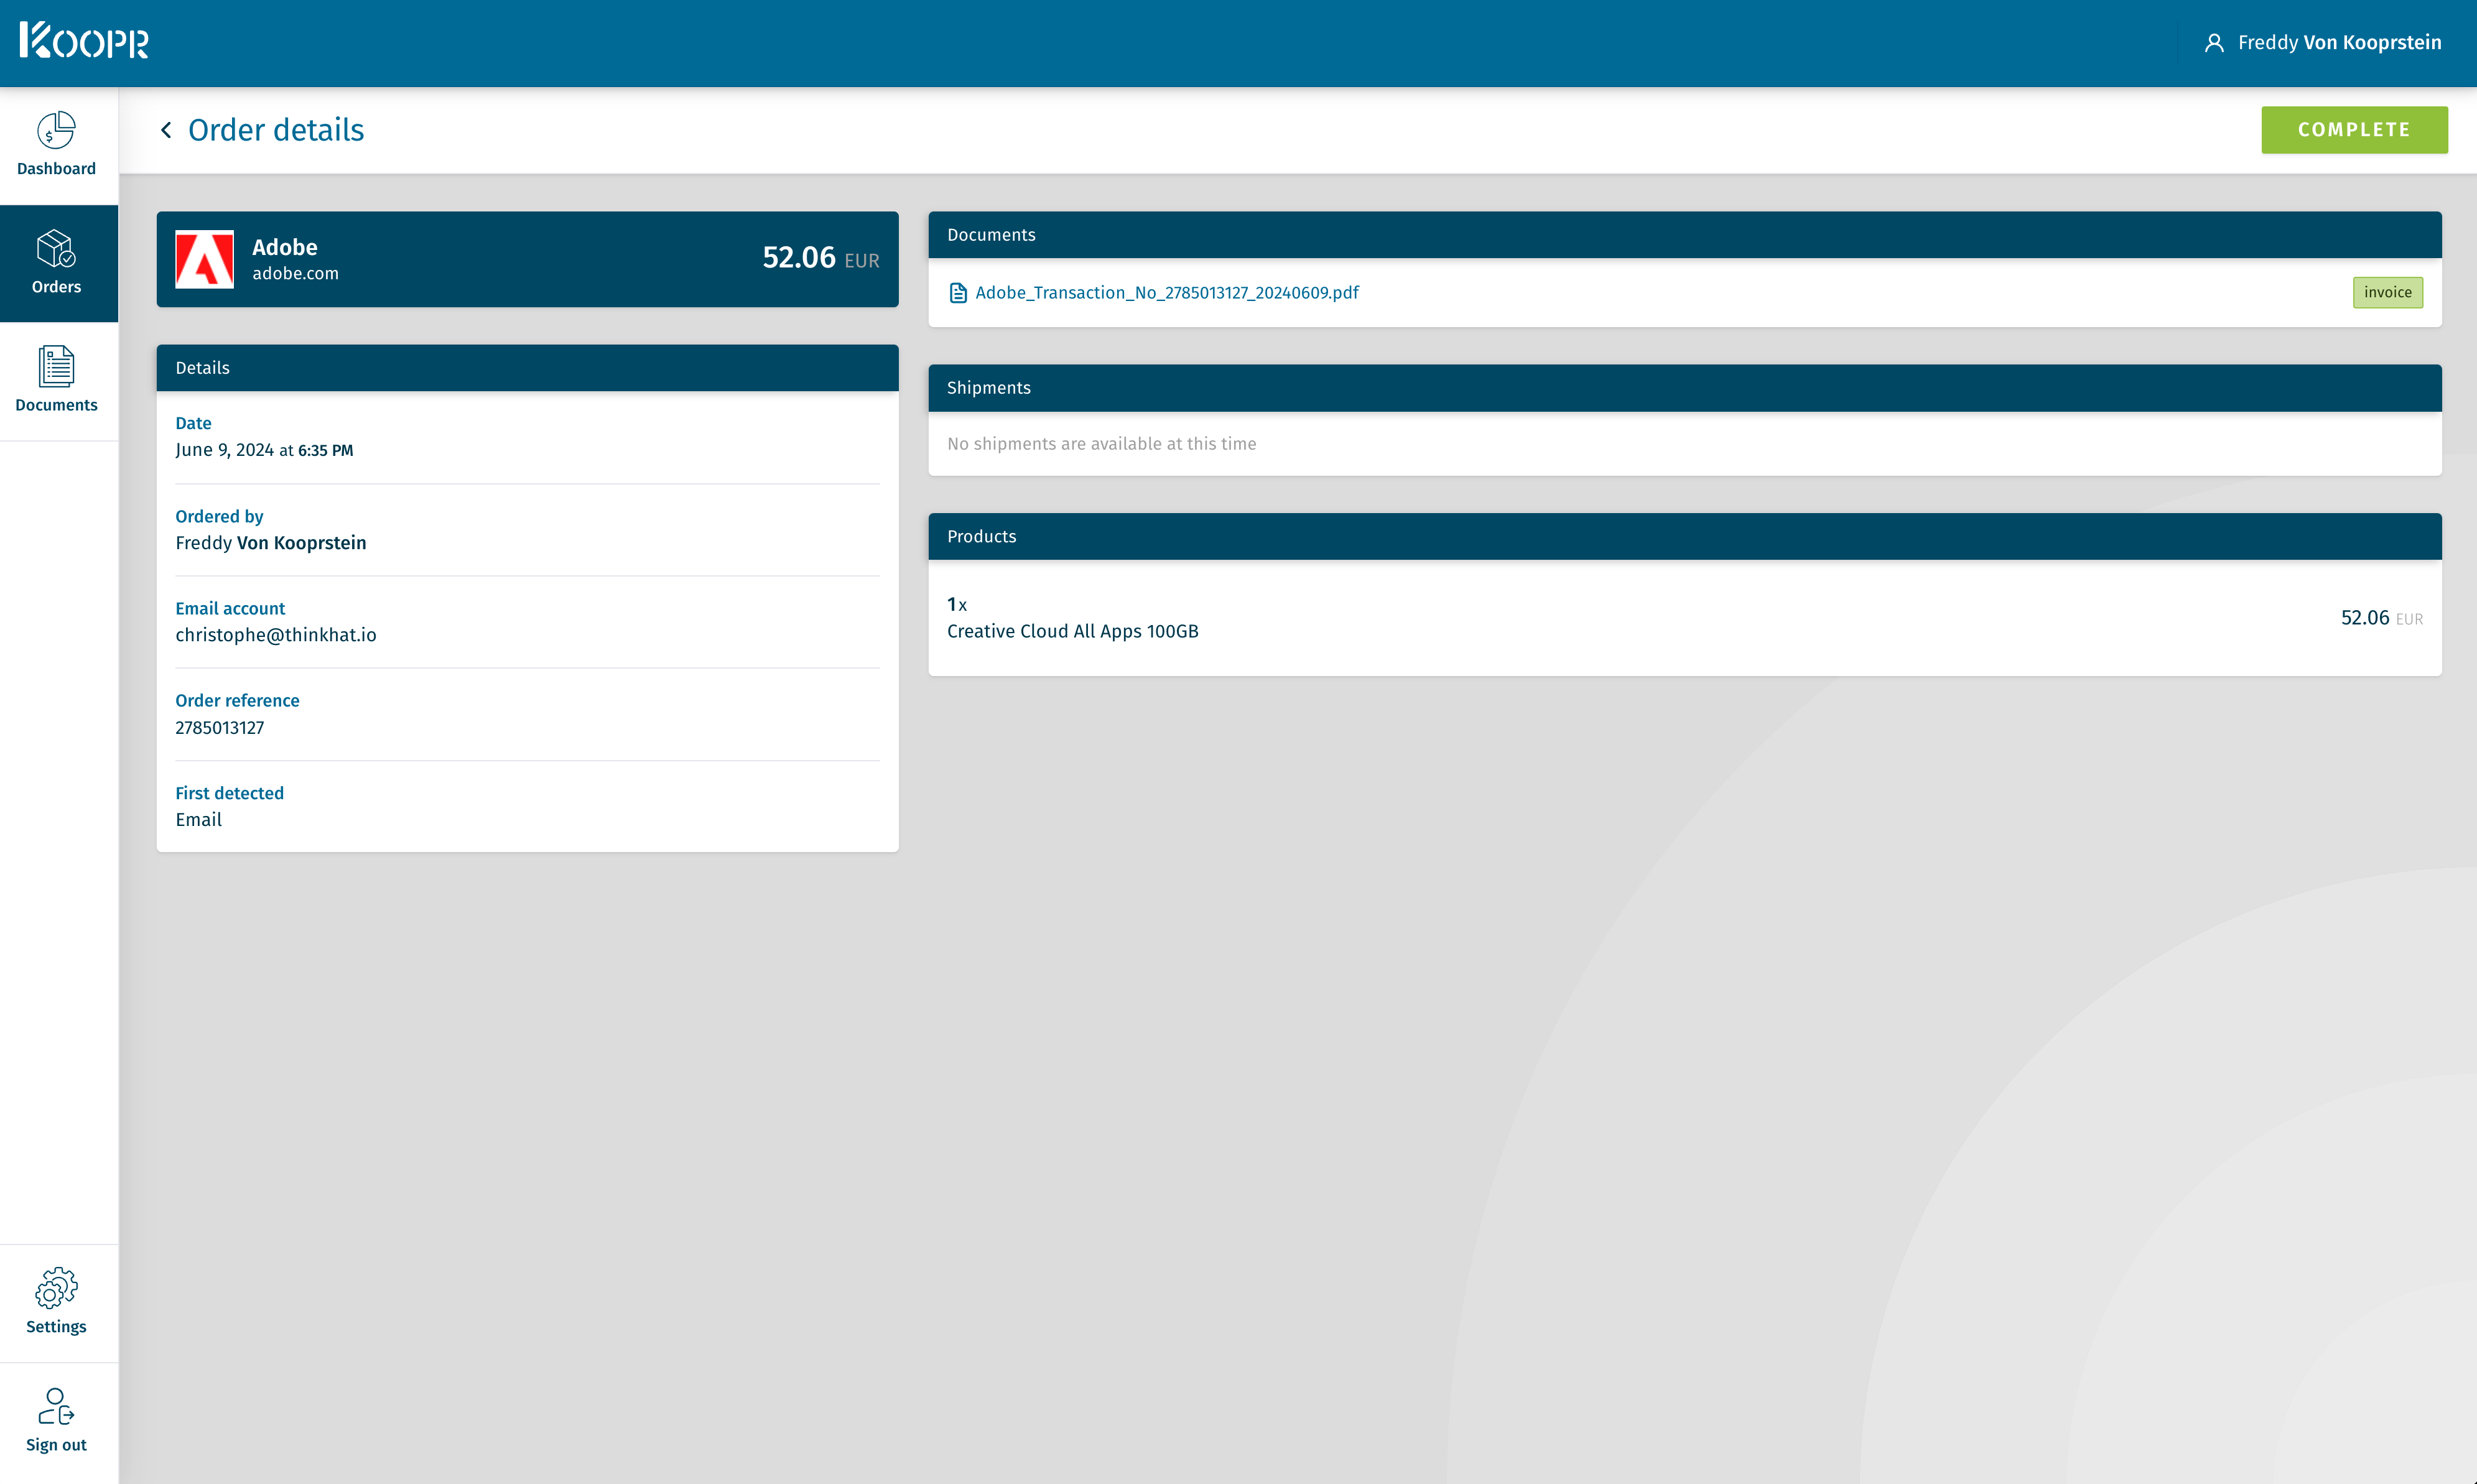Screen dimensions: 2477x1484
Task: Click the user profile icon
Action: pos(2214,43)
